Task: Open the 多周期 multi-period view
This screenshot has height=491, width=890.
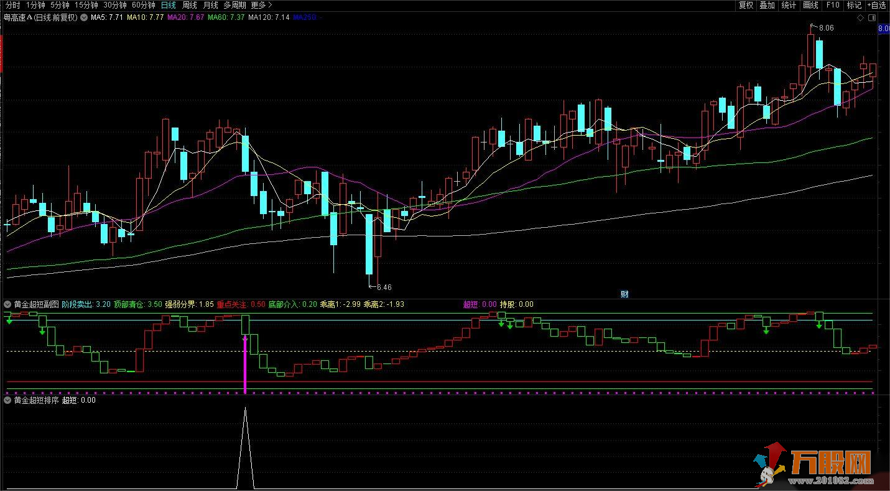Action: [x=236, y=5]
